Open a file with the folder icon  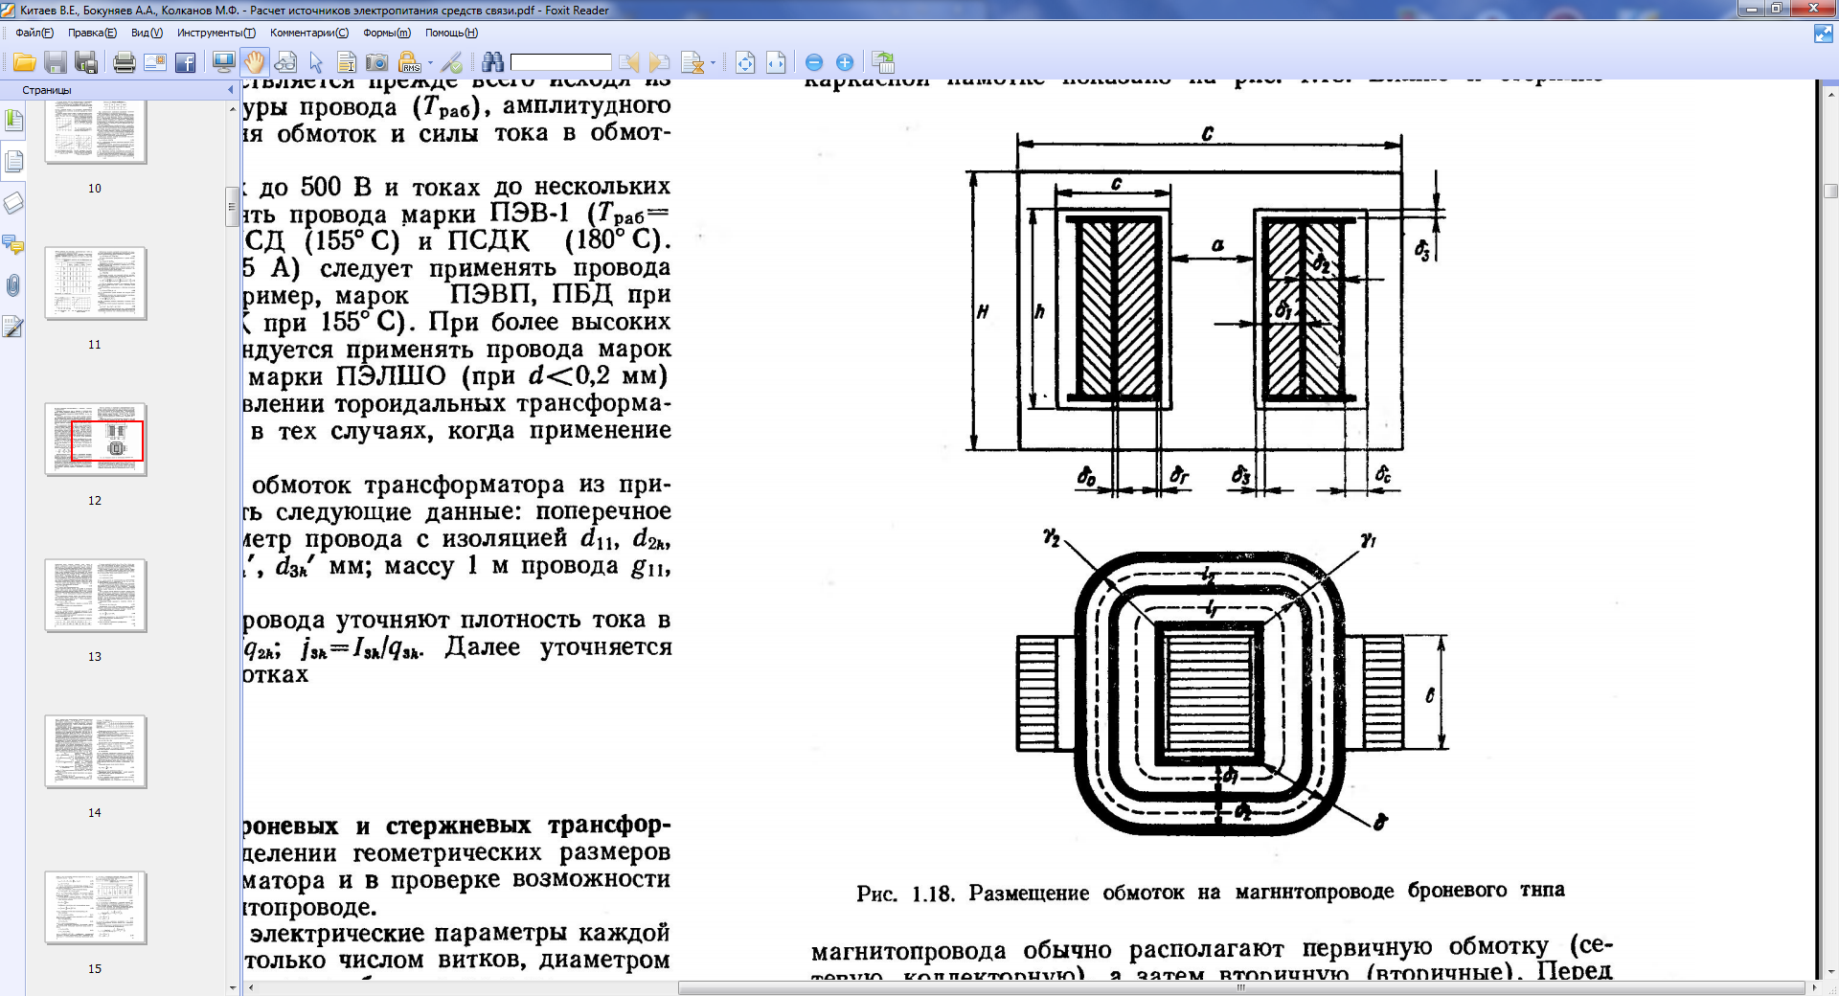(x=25, y=63)
